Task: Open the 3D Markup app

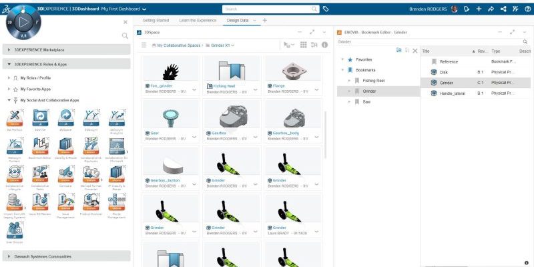Action: (15, 117)
